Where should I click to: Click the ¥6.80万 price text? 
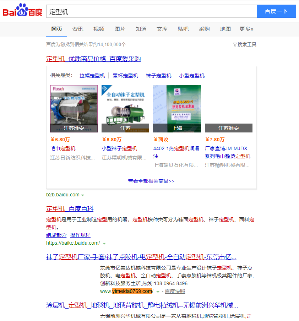point(60,140)
